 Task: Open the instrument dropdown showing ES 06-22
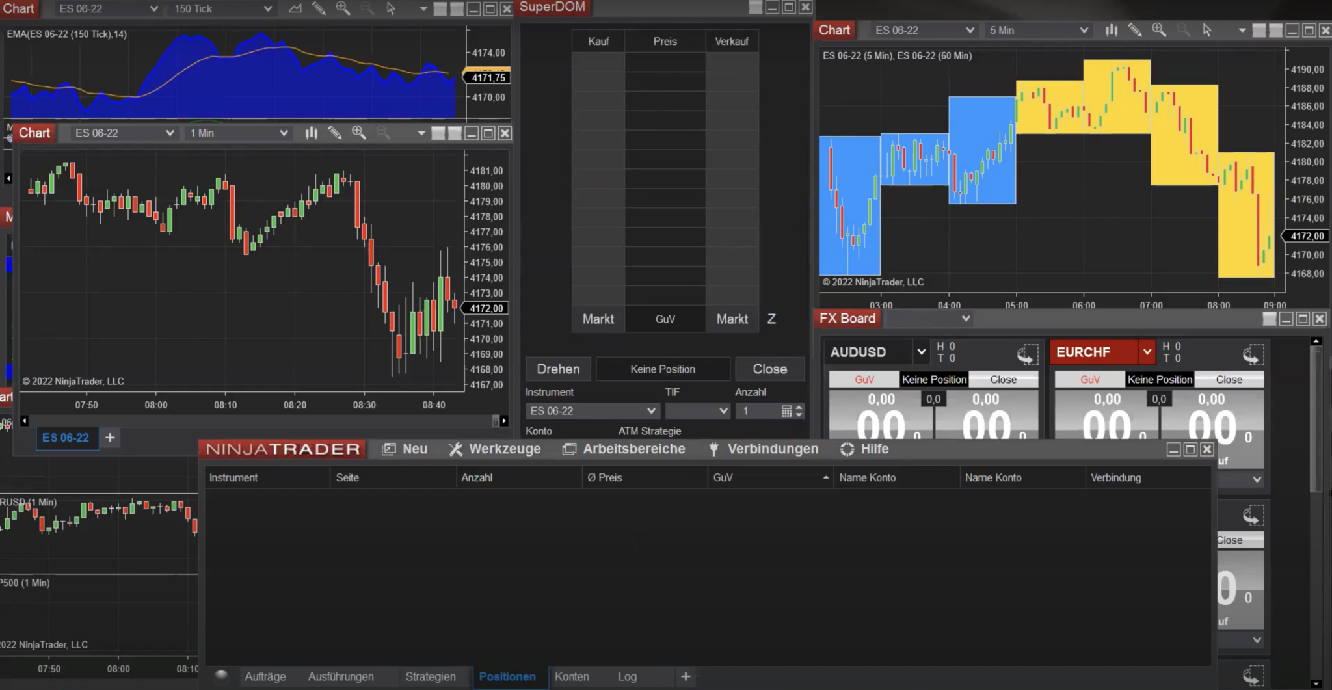tap(924, 30)
